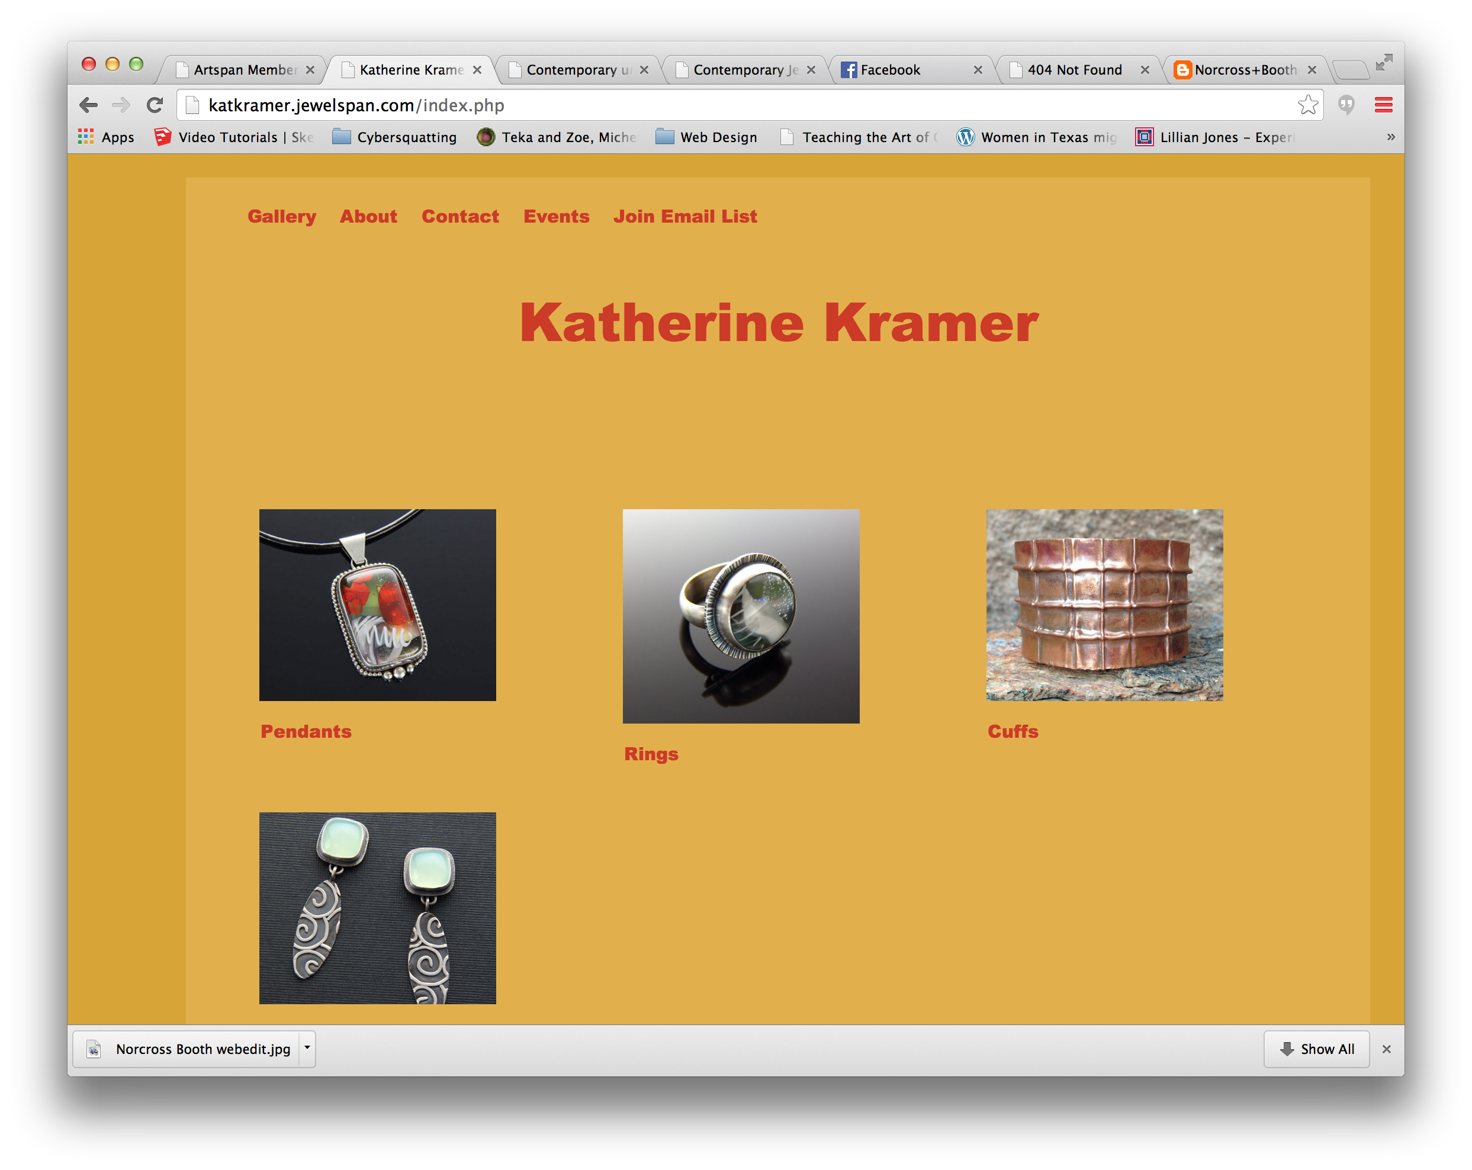Screen dimensions: 1472x1170
Task: Go back with the browser back arrow
Action: coord(88,105)
